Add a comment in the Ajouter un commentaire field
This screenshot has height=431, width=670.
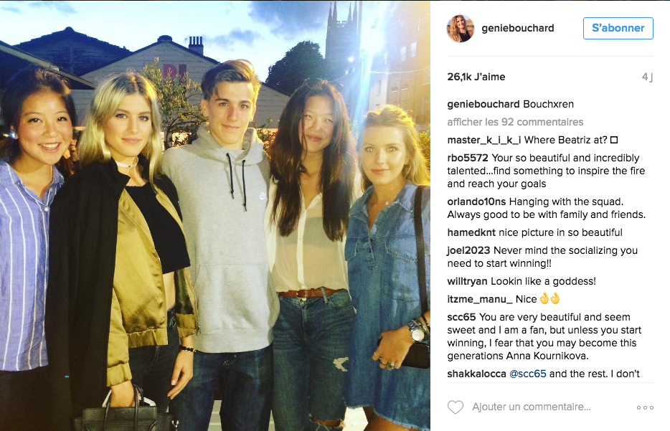pyautogui.click(x=531, y=407)
